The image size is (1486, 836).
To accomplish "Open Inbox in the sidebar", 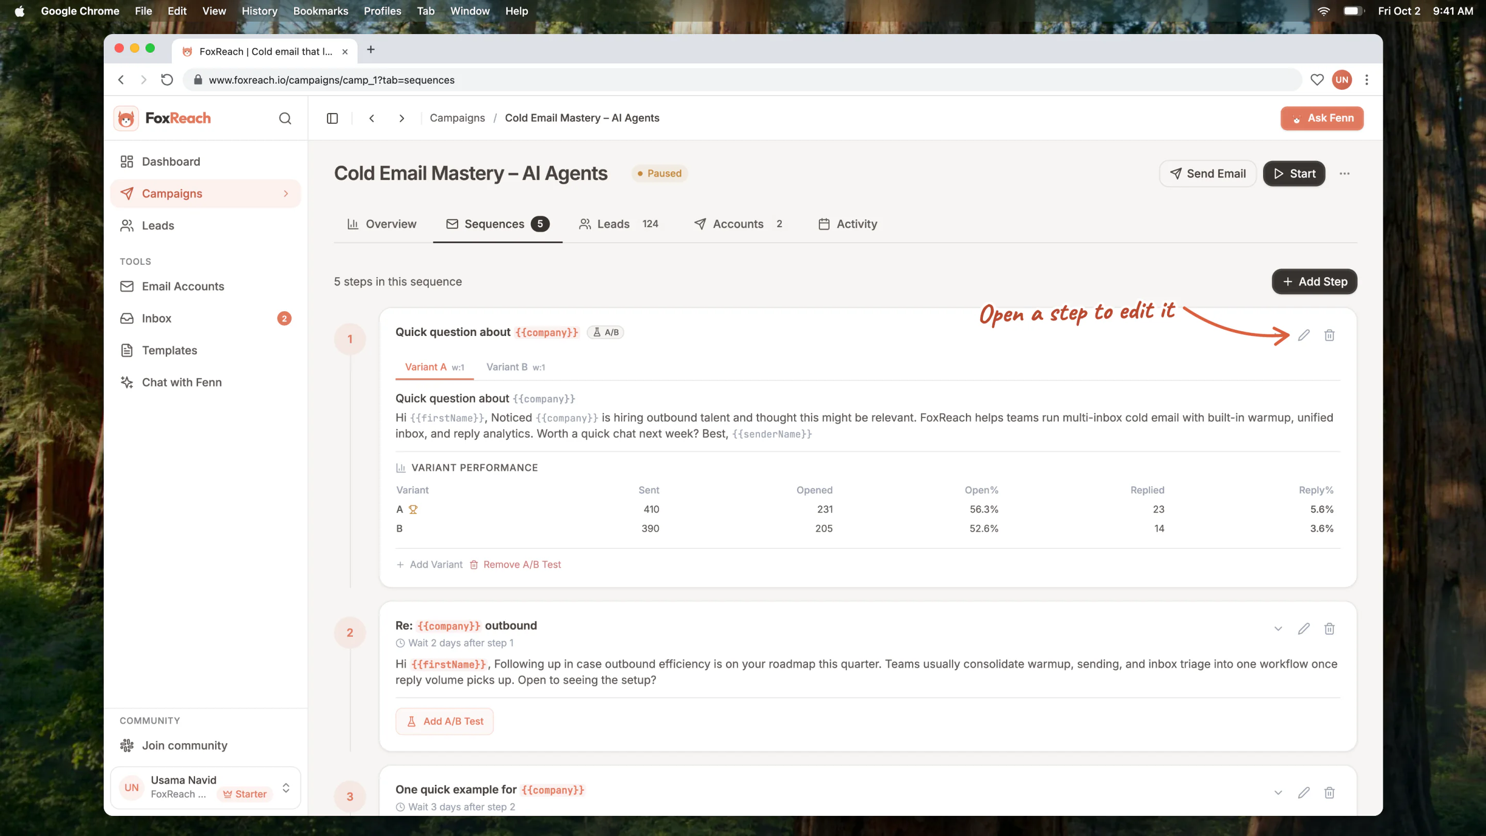I will point(205,318).
